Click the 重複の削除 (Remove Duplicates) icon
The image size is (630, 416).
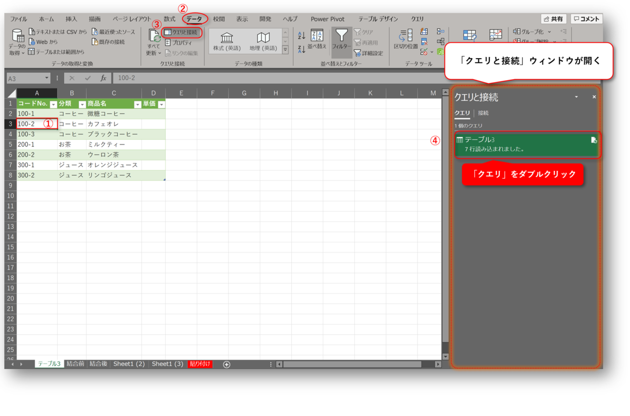pos(423,41)
